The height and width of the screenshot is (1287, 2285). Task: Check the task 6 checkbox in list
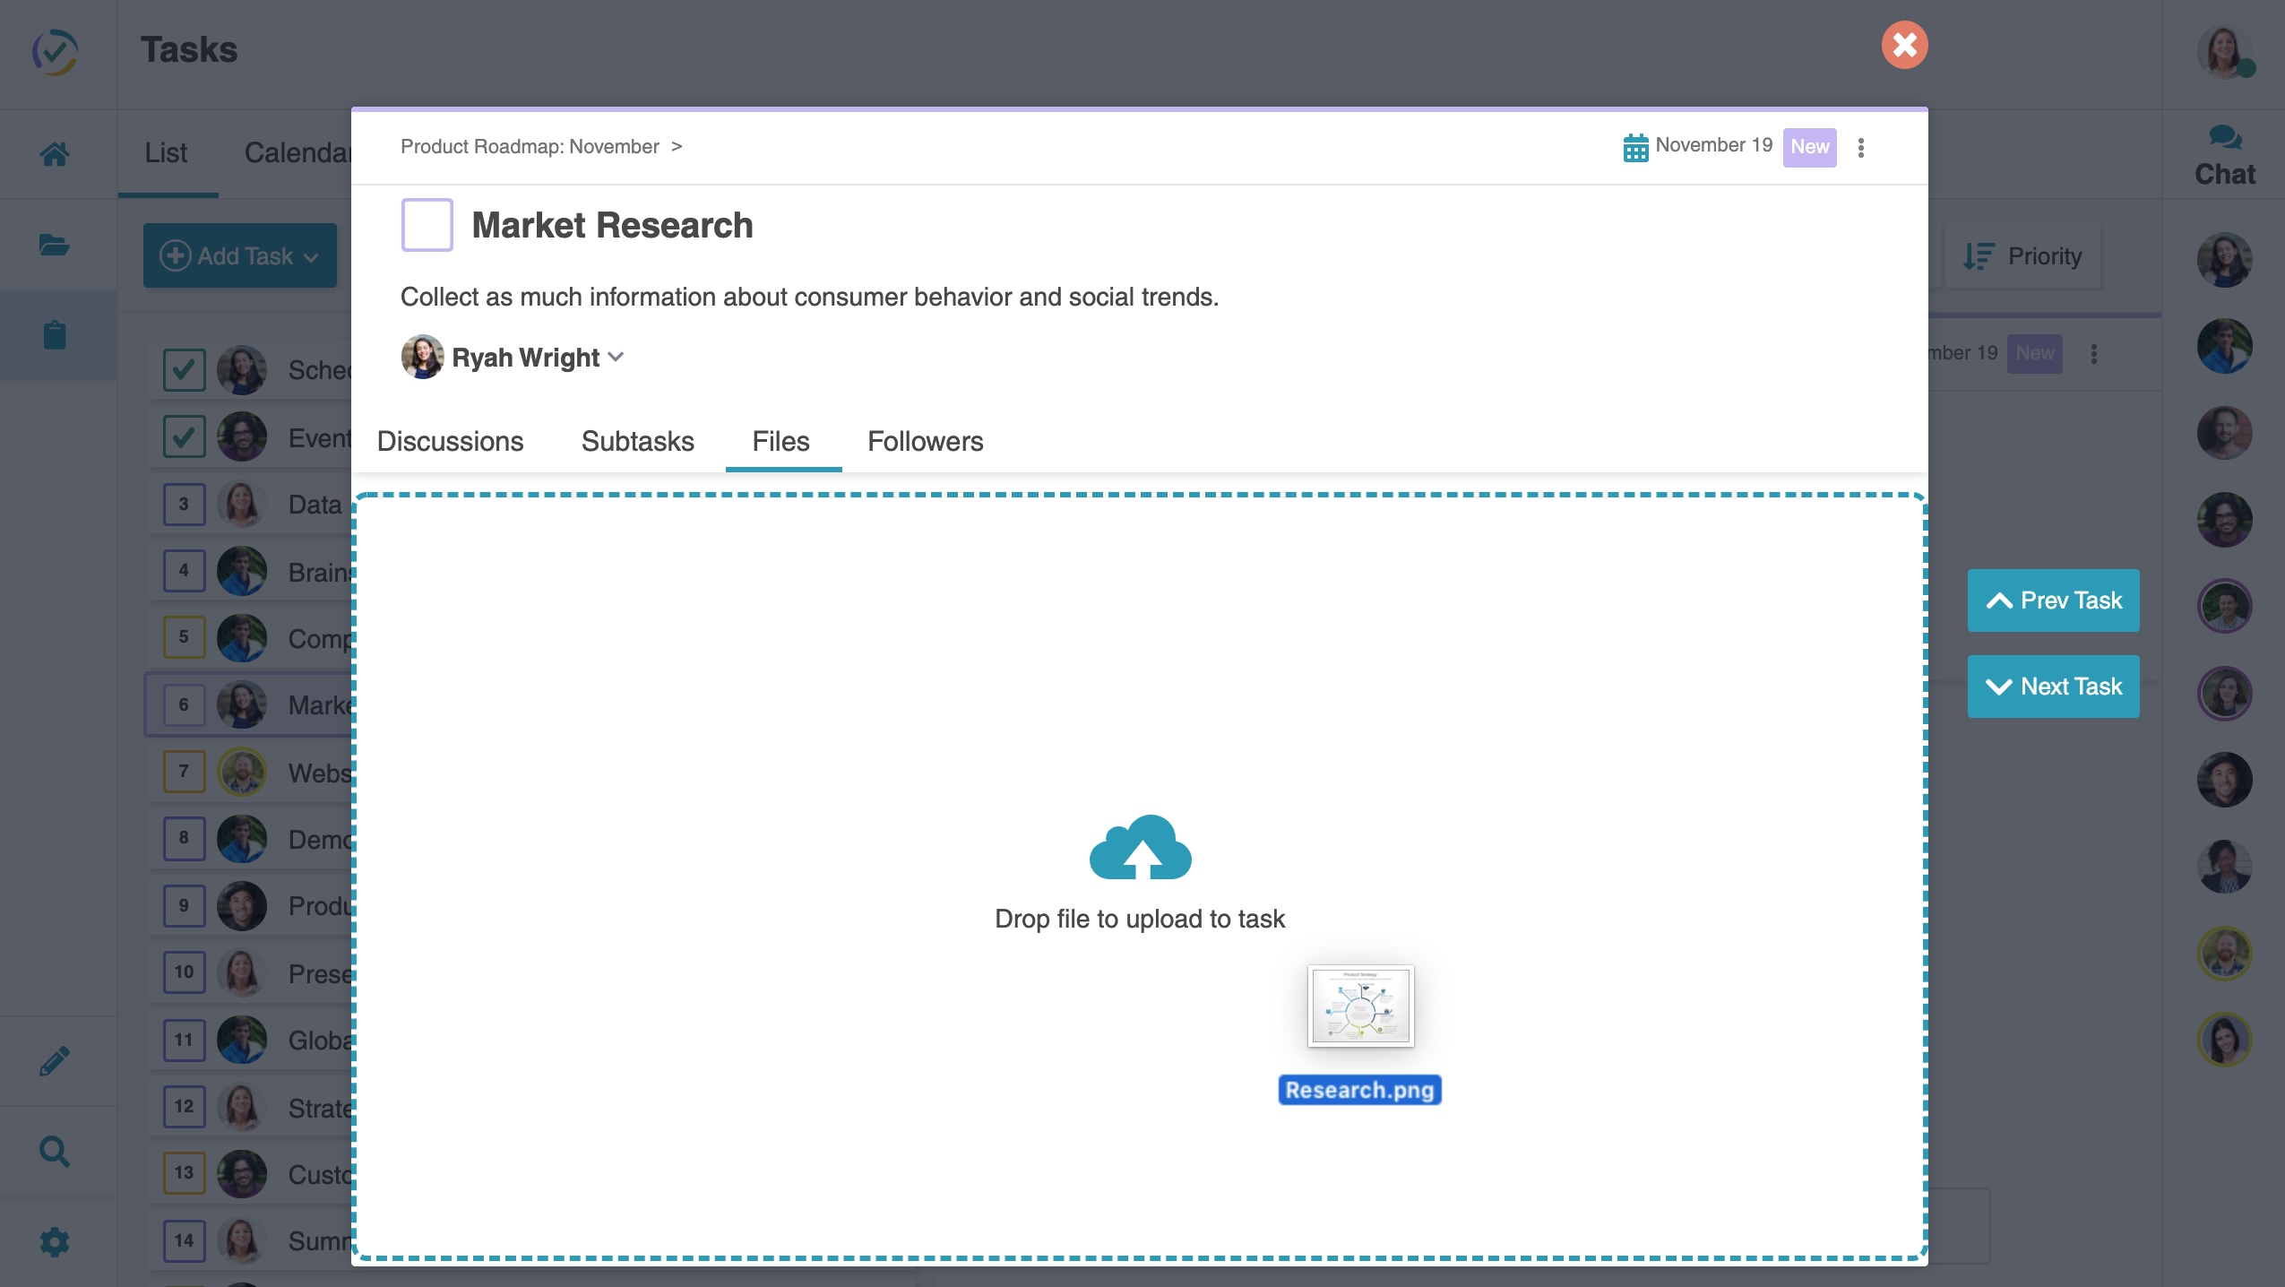coord(184,705)
